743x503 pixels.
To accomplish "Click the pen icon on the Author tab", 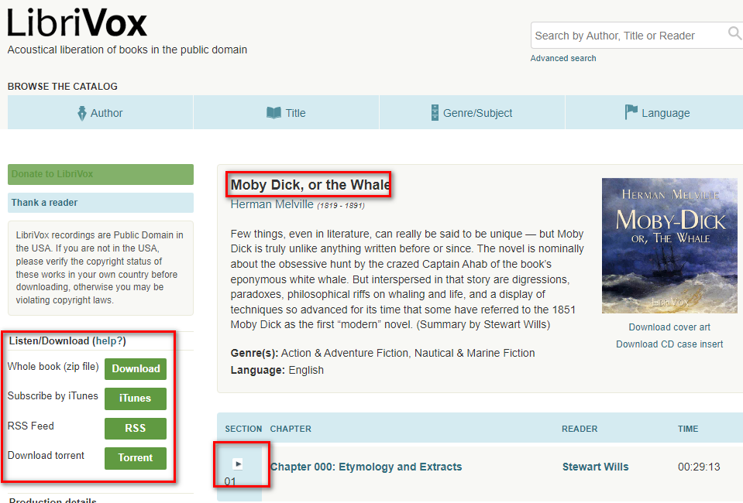I will (82, 113).
